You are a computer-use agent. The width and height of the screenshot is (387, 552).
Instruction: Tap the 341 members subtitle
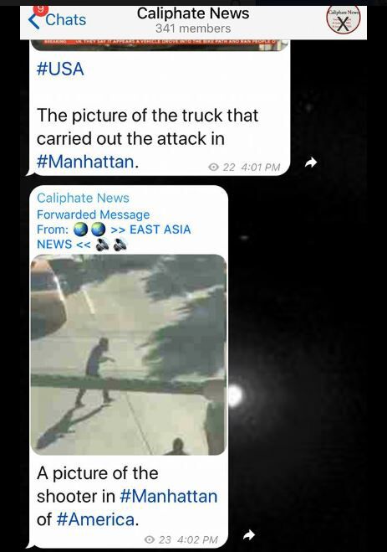click(193, 28)
